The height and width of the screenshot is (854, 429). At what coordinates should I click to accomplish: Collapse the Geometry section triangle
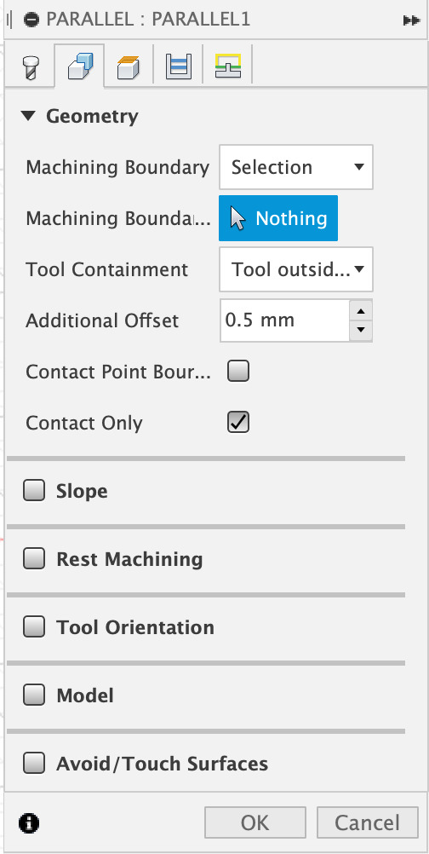coord(29,115)
